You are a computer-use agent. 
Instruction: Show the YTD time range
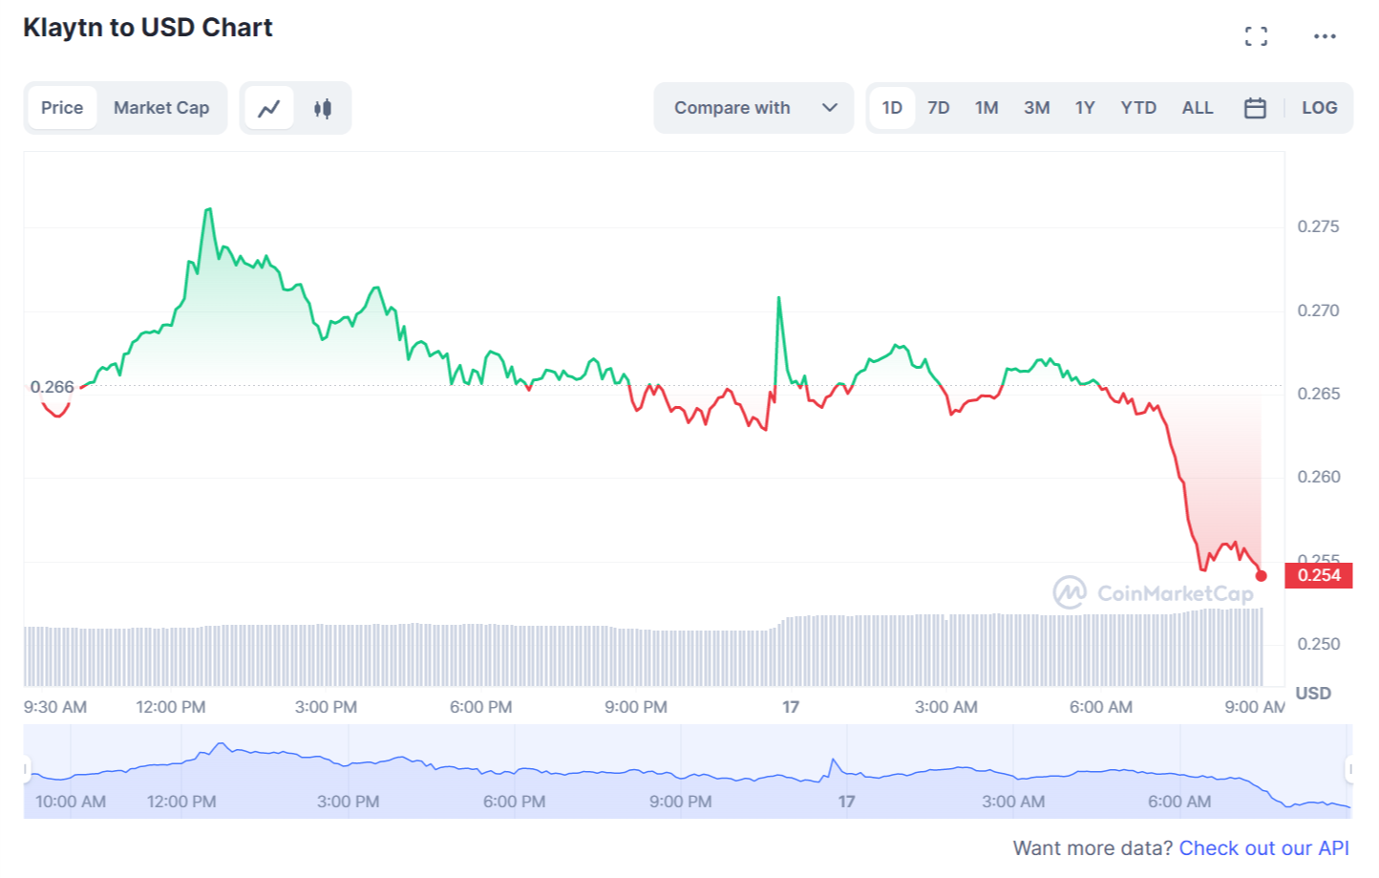coord(1138,108)
